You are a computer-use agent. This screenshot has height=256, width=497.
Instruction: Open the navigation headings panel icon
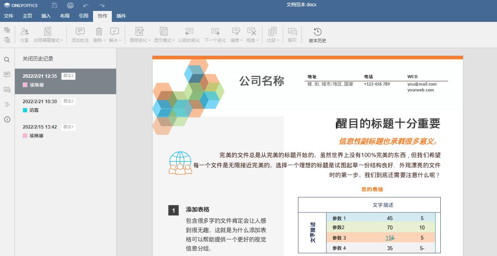[x=7, y=104]
